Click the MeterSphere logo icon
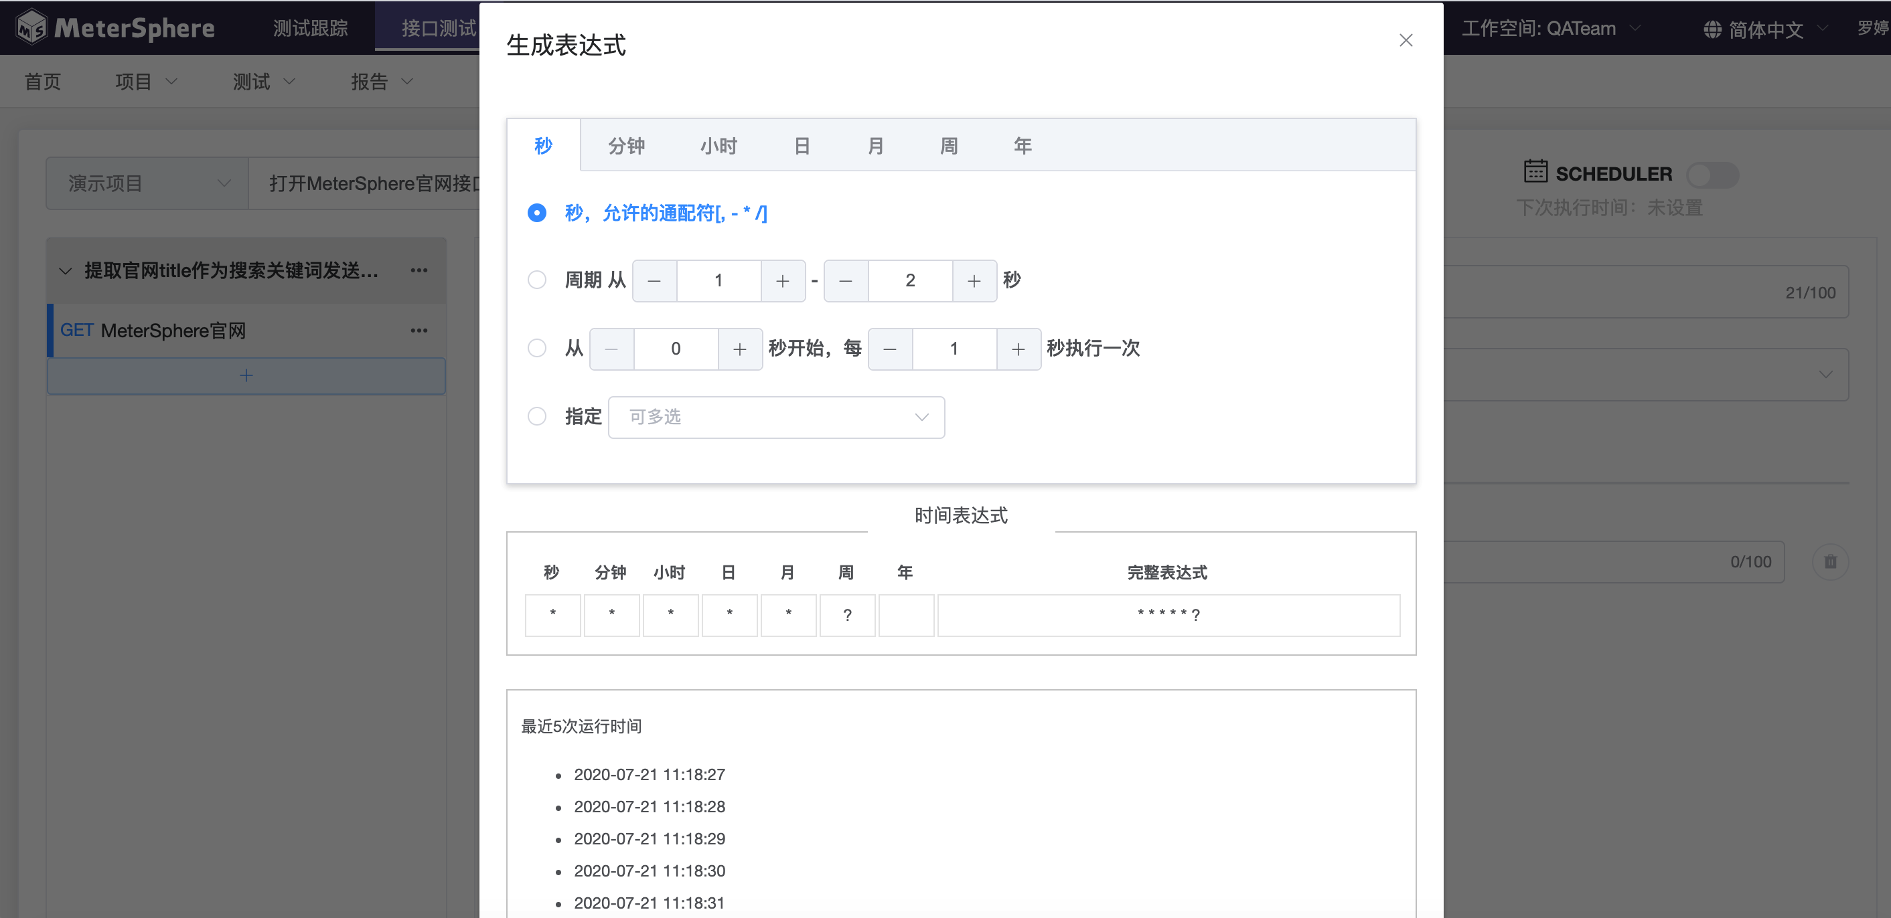The height and width of the screenshot is (918, 1891). pos(31,28)
